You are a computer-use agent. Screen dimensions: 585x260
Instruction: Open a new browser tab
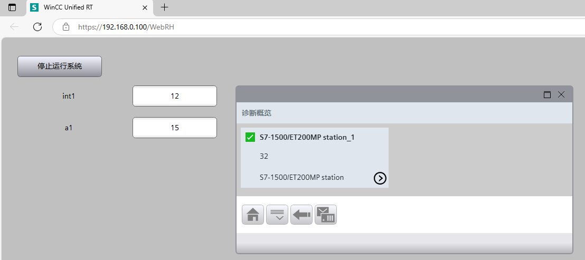(x=165, y=7)
